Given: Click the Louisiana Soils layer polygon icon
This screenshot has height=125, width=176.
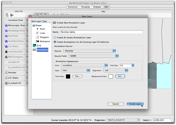Looking at the screenshot, I should (x=6, y=52).
